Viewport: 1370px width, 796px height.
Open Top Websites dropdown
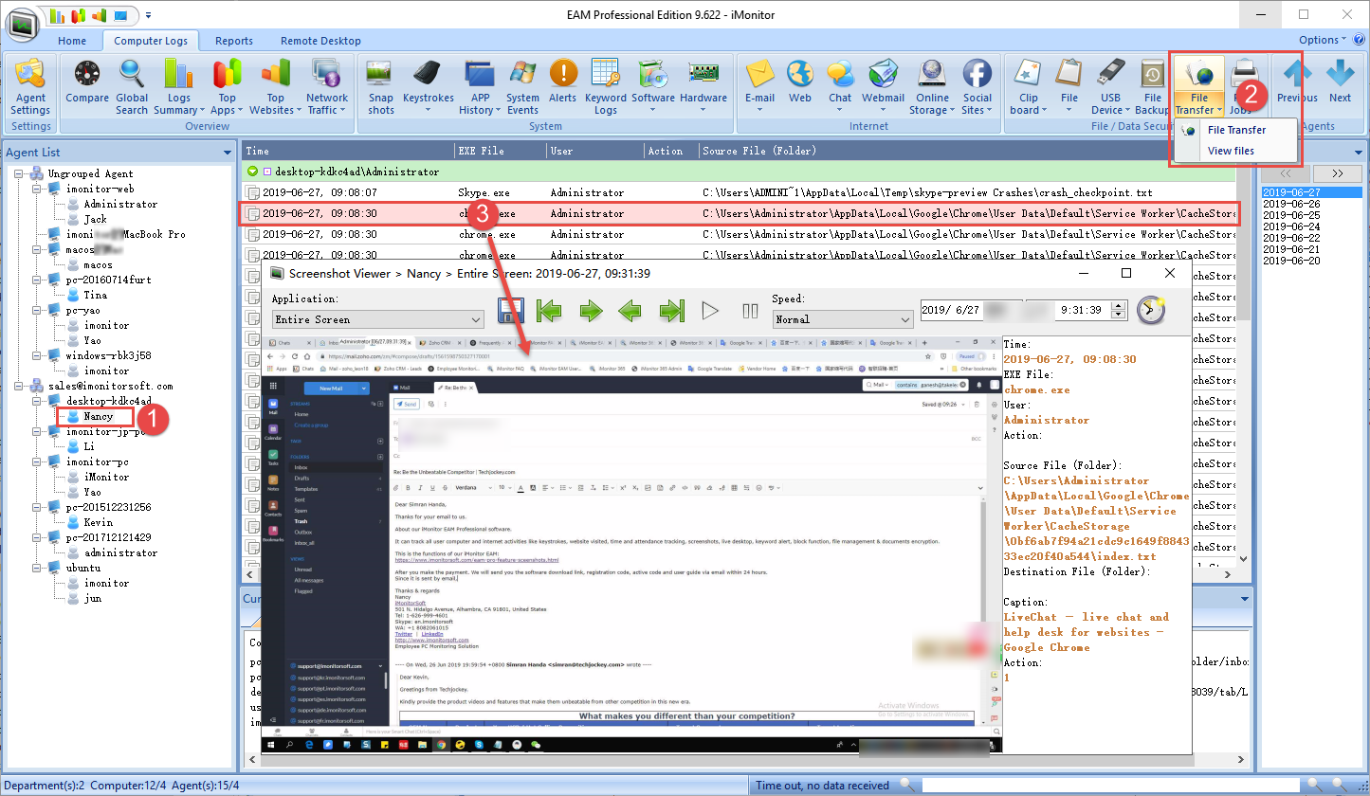tap(275, 86)
